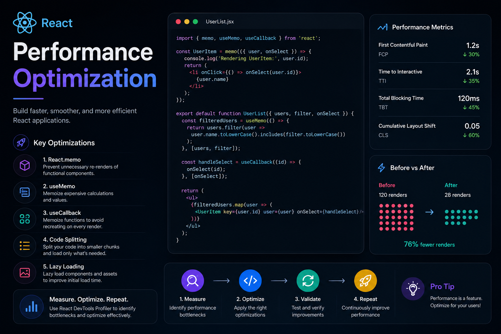Click the 'Before vs After' panel title
501x334 pixels.
[x=412, y=168]
